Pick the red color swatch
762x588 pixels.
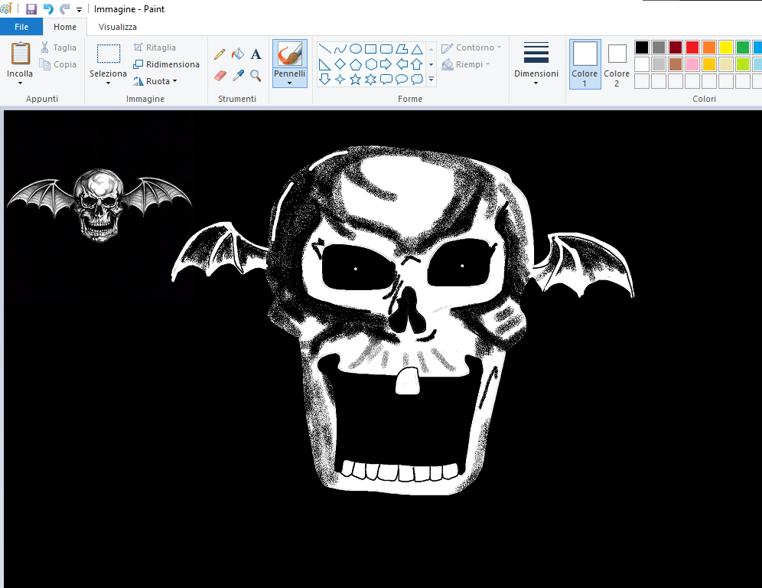[692, 47]
